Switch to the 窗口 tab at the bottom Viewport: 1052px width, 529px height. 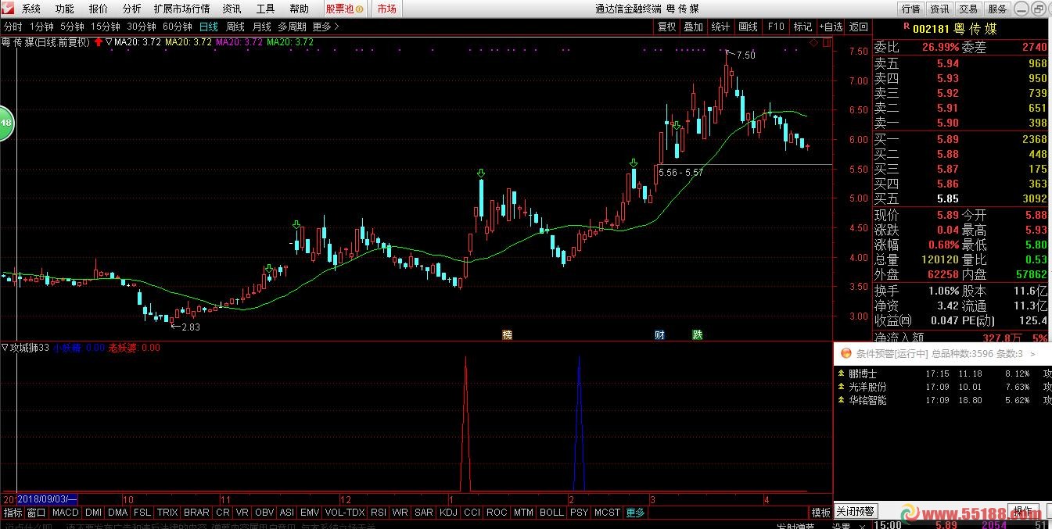[37, 513]
